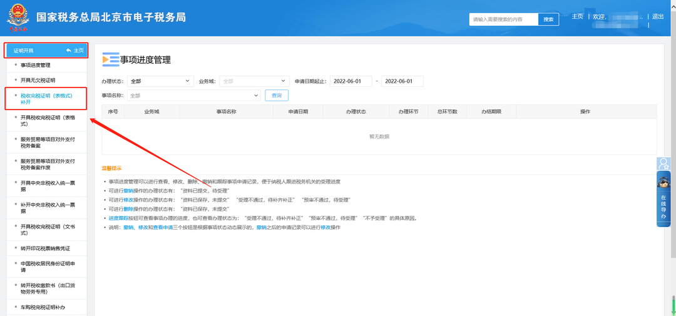The width and height of the screenshot is (676, 316).
Task: Expand the 业务域 dropdown
Action: pyautogui.click(x=254, y=81)
